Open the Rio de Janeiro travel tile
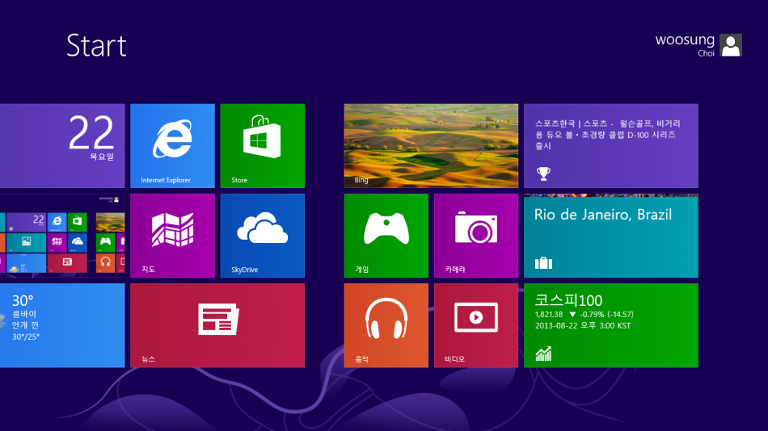 (611, 236)
